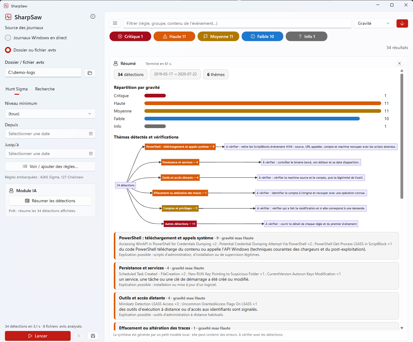Open the Gravité sort dropdown

click(374, 23)
